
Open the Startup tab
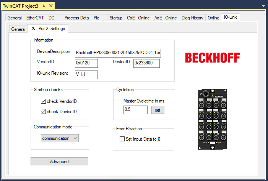coord(116,18)
